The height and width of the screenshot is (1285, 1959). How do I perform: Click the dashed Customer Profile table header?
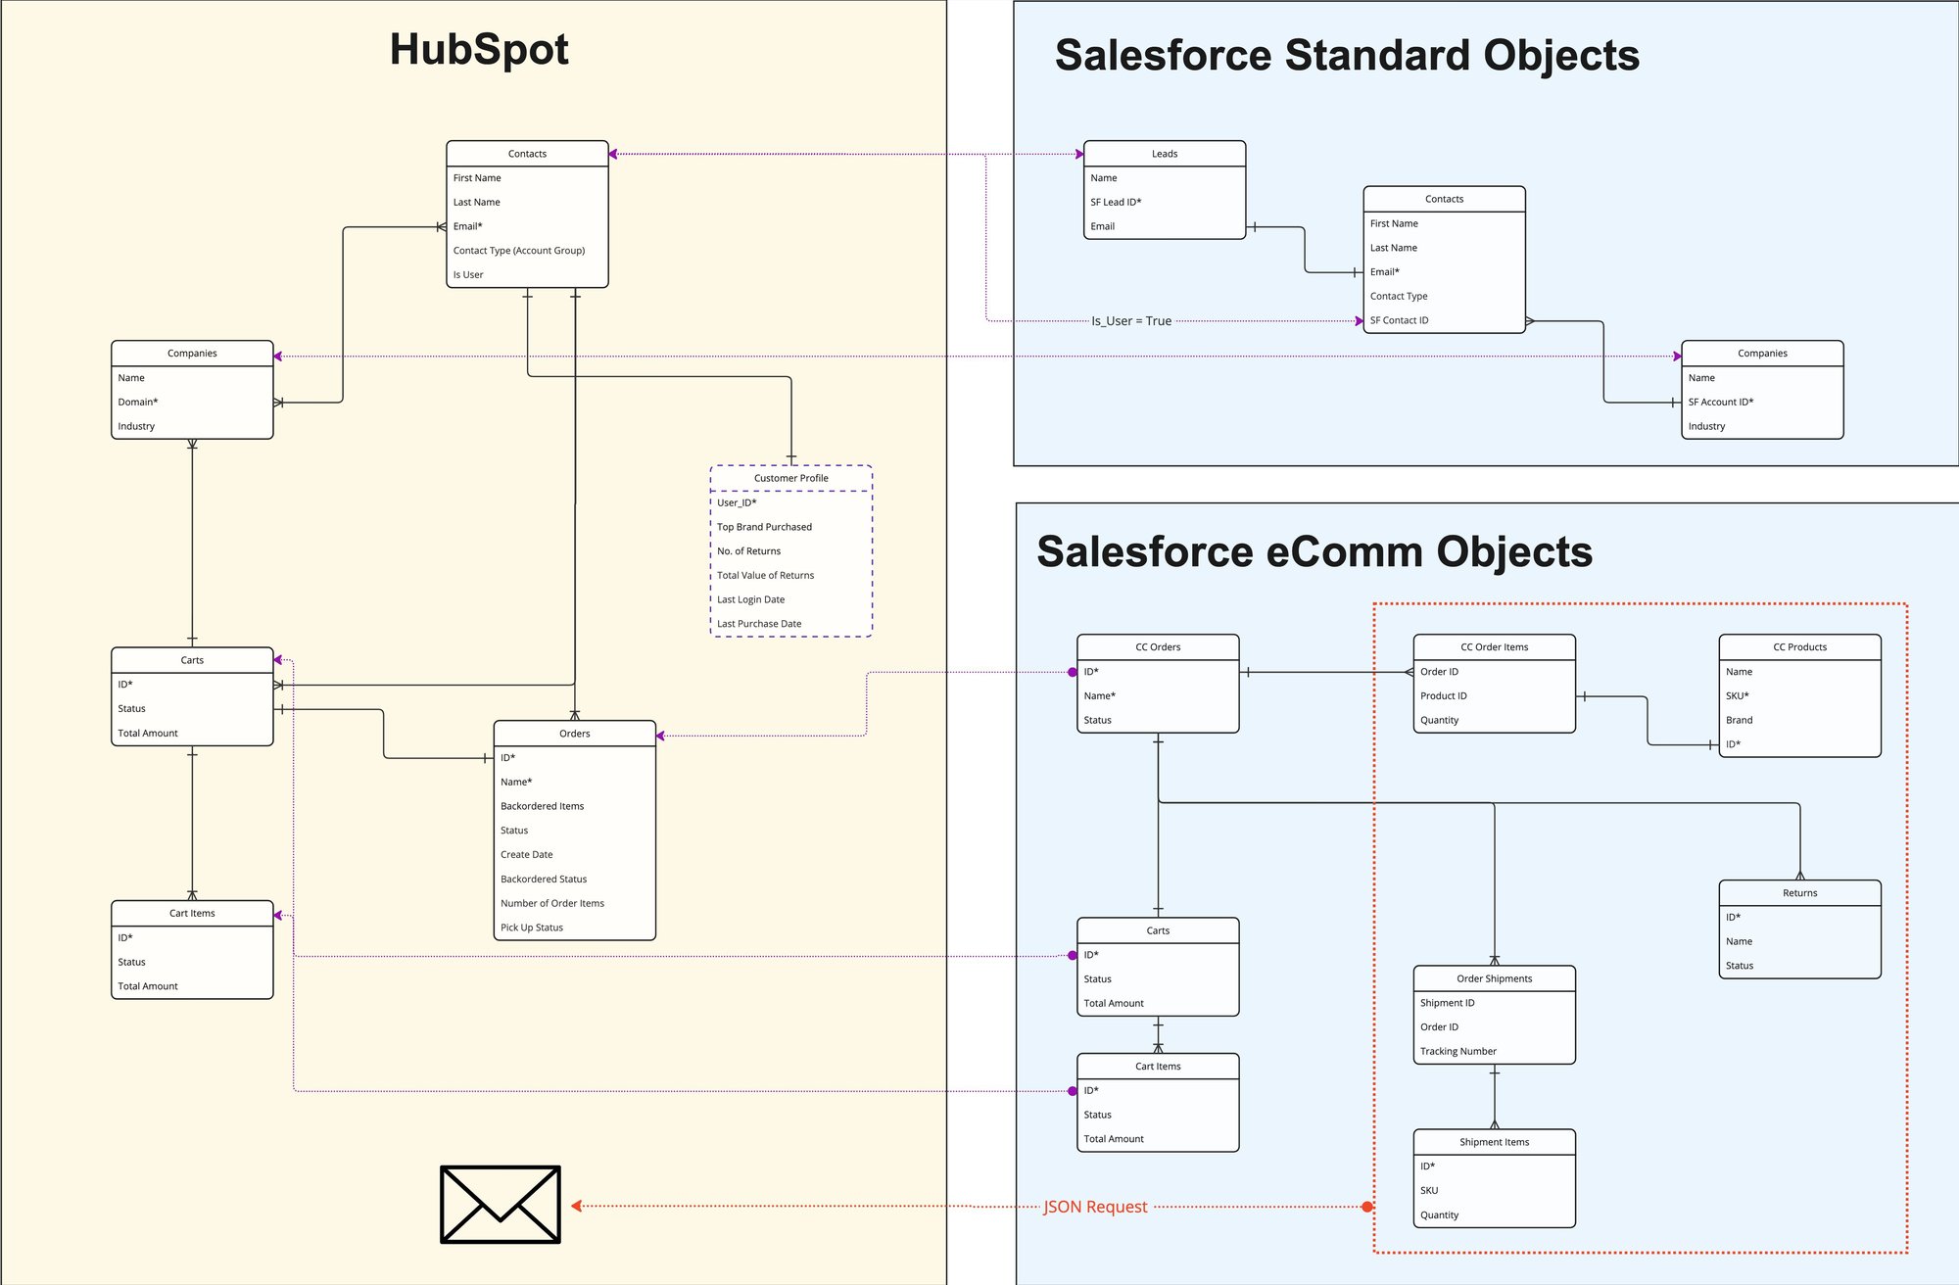790,478
